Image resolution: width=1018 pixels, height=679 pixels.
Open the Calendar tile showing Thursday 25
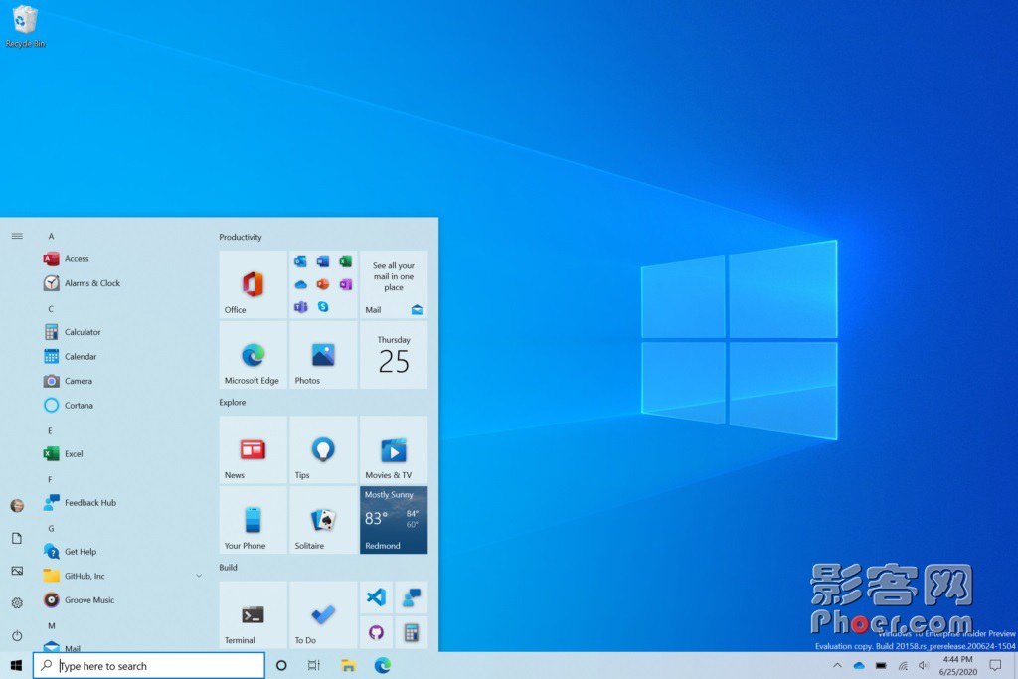pyautogui.click(x=394, y=355)
